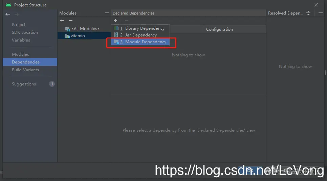327x181 pixels.
Task: Collapse the Modules panel
Action: (x=107, y=13)
